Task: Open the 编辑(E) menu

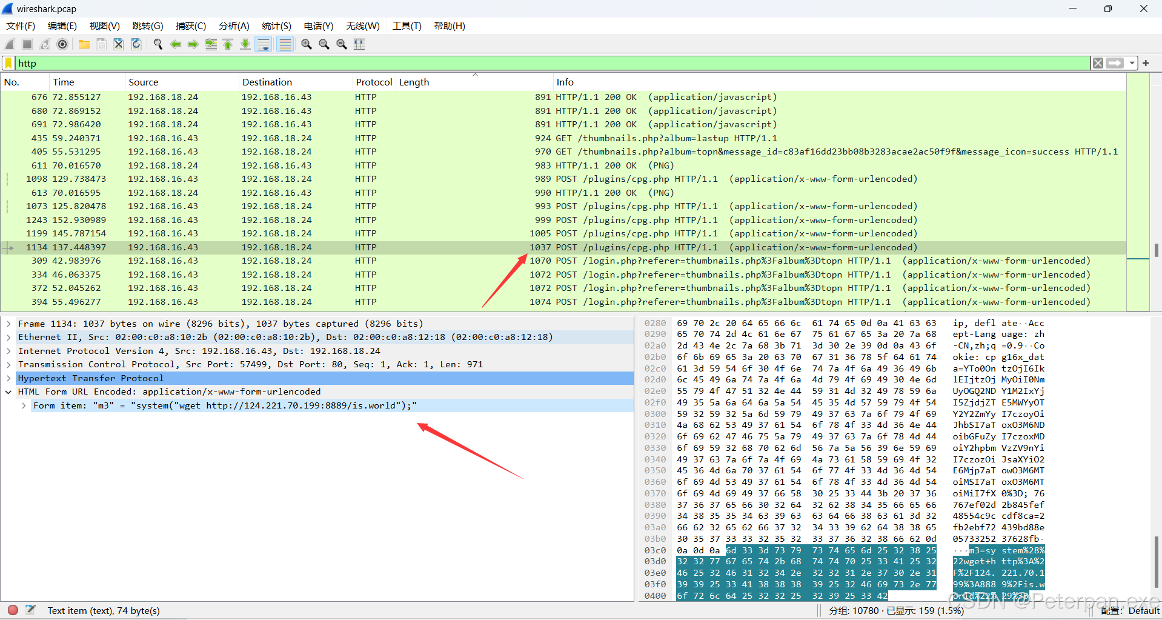Action: [x=62, y=25]
